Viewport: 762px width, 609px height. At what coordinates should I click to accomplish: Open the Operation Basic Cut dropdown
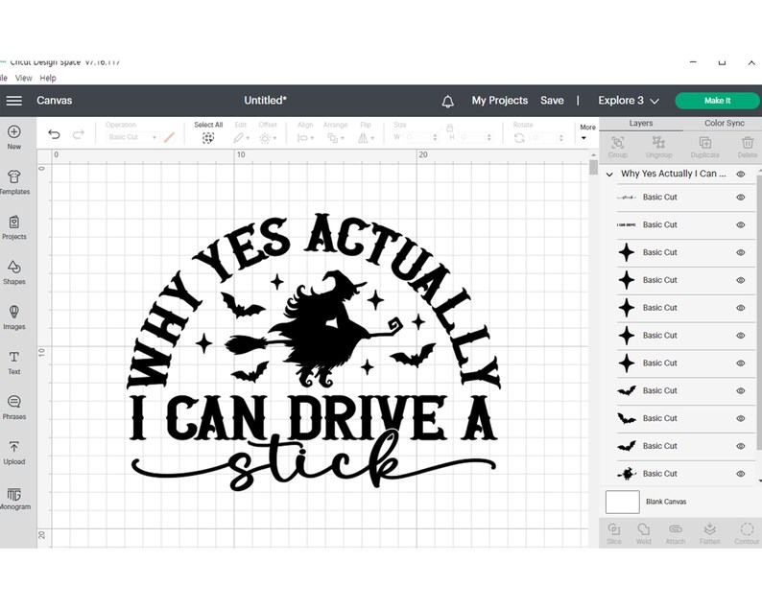point(131,137)
